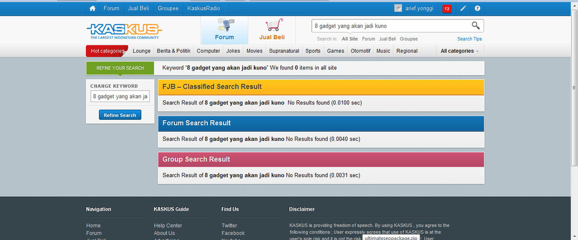The width and height of the screenshot is (578, 240).
Task: Click the KASKUS logo
Action: 124,30
